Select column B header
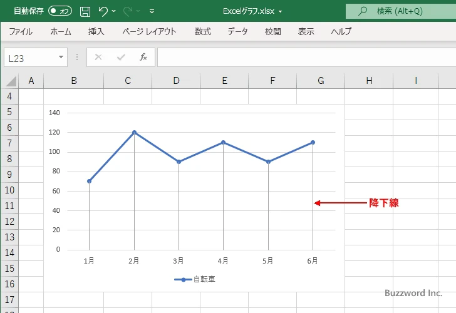The height and width of the screenshot is (313, 456). (73, 81)
